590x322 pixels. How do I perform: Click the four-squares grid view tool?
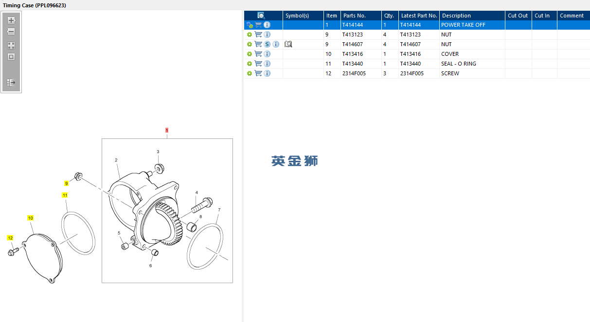click(x=11, y=46)
